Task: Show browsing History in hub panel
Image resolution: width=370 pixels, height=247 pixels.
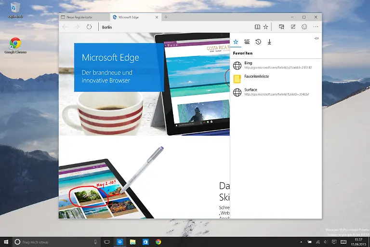Action: (x=258, y=42)
